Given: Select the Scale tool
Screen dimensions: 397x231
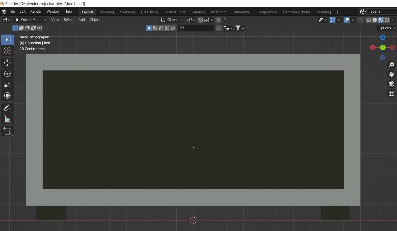Looking at the screenshot, I should click(x=7, y=85).
